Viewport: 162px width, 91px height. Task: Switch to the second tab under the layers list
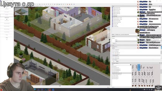(117, 61)
